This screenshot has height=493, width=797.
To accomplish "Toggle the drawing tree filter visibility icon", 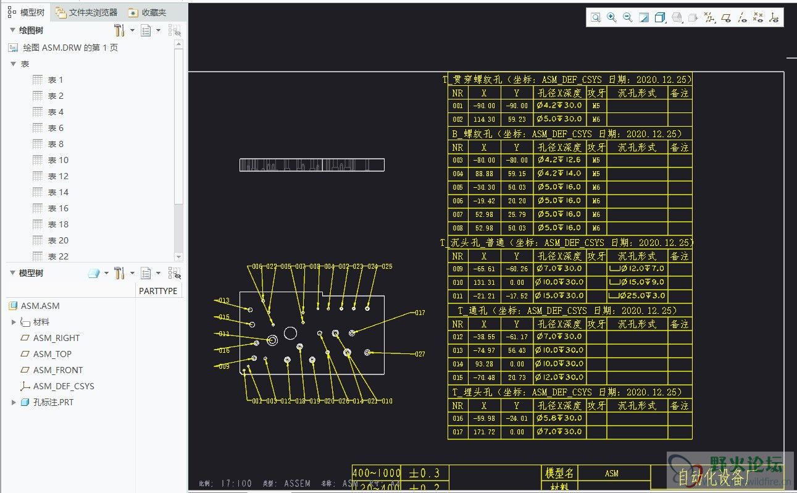I will point(175,30).
